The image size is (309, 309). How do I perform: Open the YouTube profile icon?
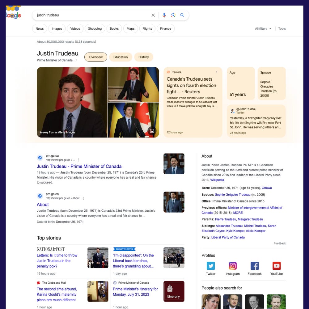coord(276,266)
